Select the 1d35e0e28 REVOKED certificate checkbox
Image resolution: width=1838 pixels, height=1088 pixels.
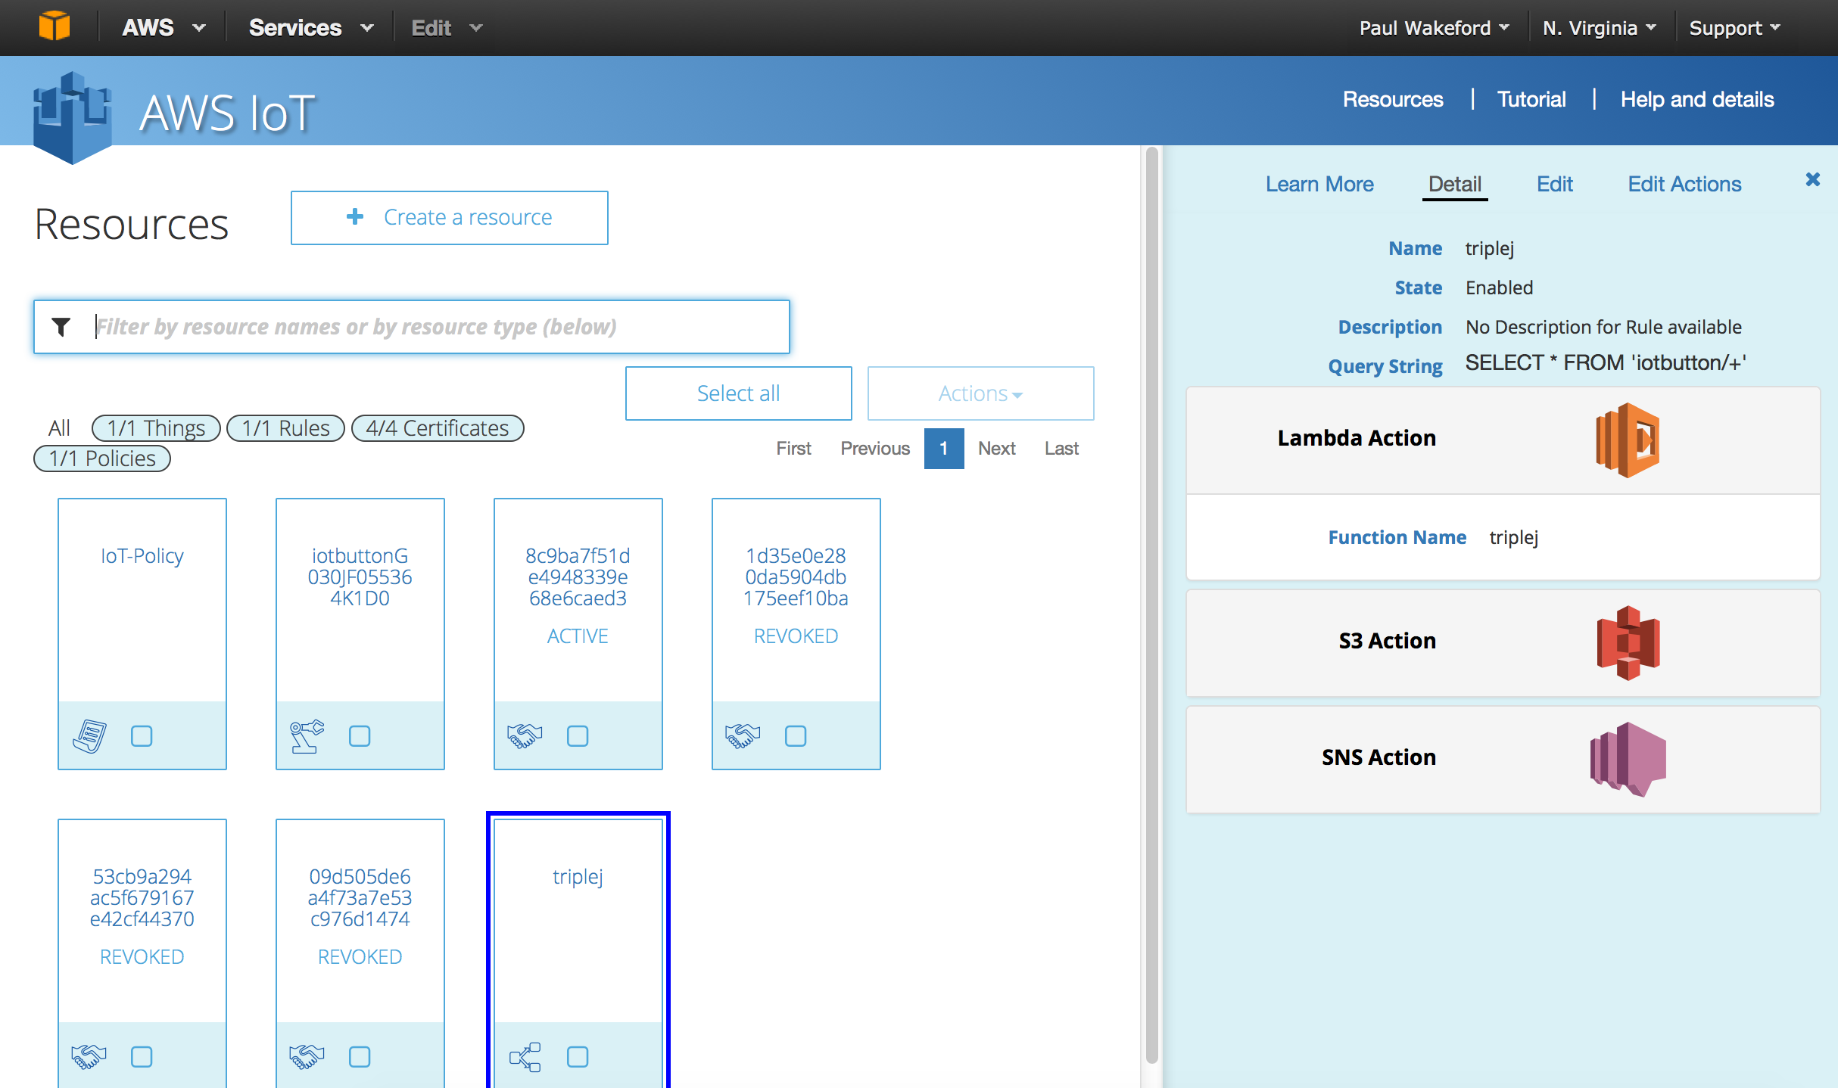(x=796, y=735)
